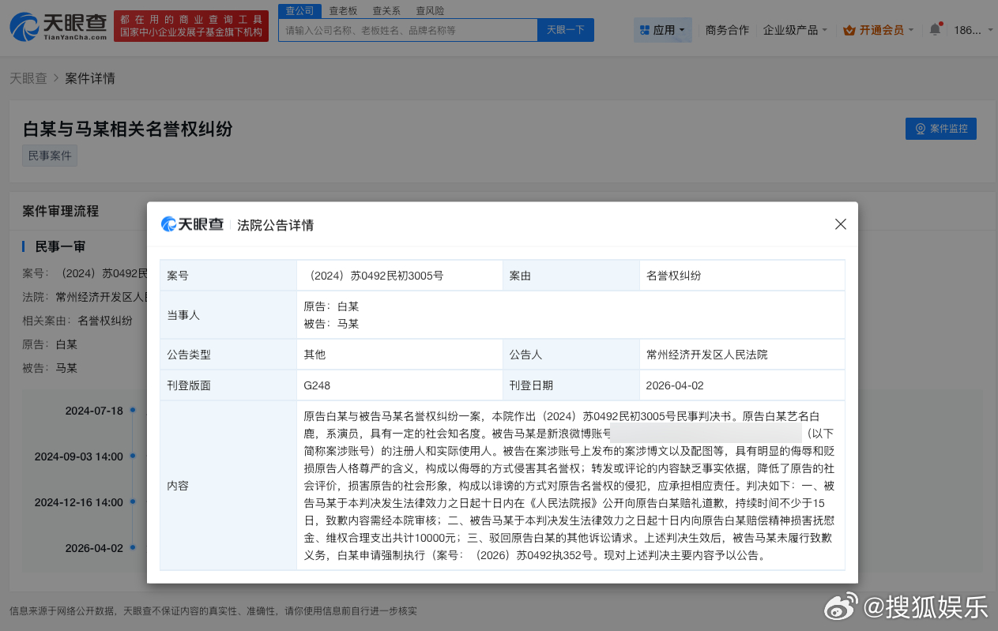Screen dimensions: 998x631
Task: Click the notification bell icon
Action: [x=935, y=30]
